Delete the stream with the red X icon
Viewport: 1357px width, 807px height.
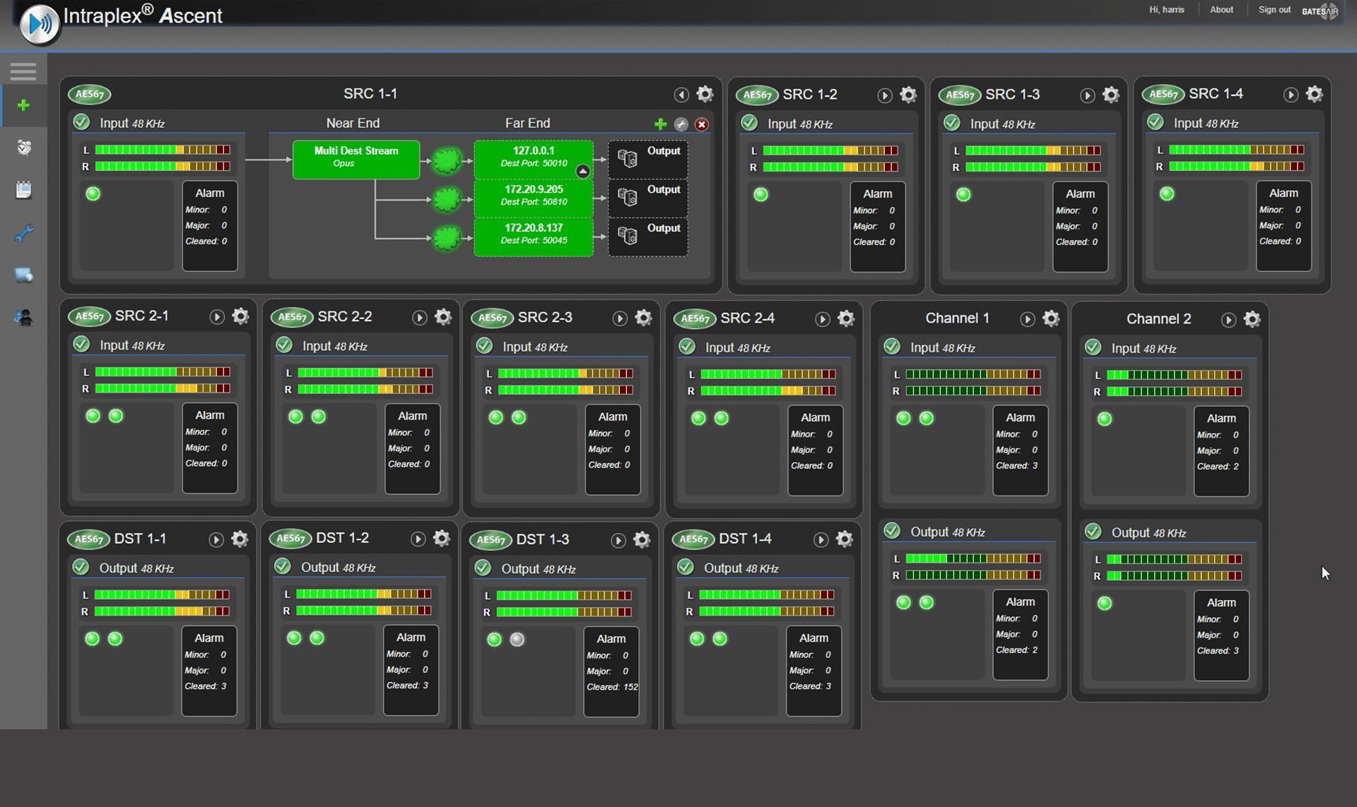point(701,124)
